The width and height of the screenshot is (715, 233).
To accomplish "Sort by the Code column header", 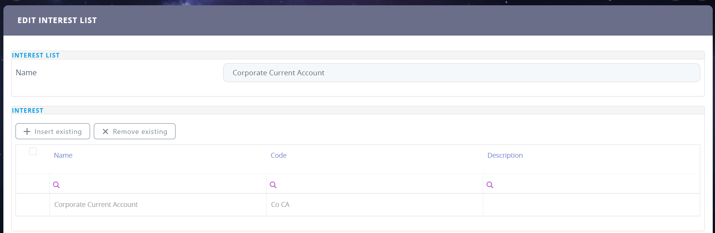I will [278, 155].
